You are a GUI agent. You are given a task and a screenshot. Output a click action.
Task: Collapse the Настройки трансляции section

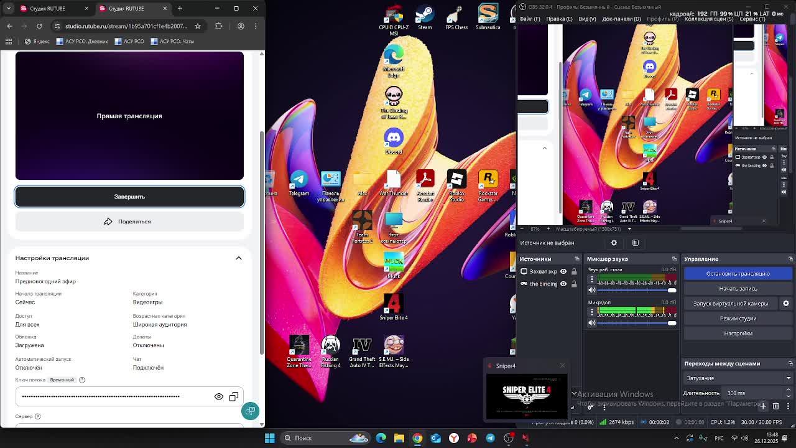coord(239,258)
